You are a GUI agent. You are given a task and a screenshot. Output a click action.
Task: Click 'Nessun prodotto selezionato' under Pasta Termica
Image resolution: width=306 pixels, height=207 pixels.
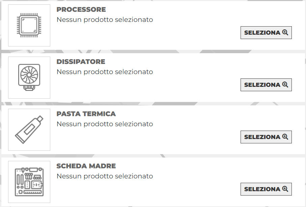[105, 124]
